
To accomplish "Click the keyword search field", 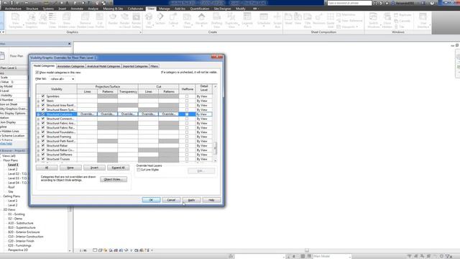I will pyautogui.click(x=349, y=3).
